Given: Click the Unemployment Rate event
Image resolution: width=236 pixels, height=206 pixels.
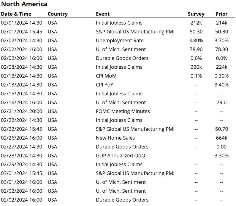Looking at the screenshot, I should click(120, 41).
